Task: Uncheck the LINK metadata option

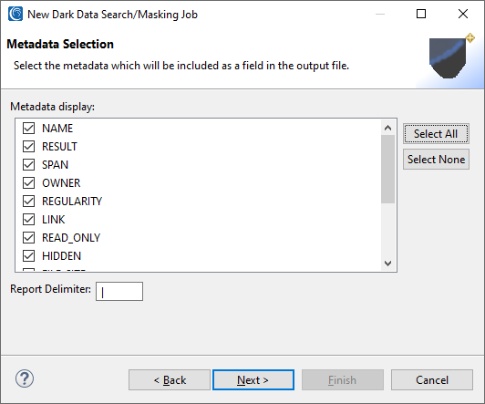Action: 29,219
